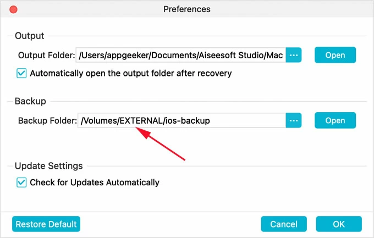Viewport: 374px width, 238px height.
Task: Focus the Output Folder path field
Action: coord(180,55)
